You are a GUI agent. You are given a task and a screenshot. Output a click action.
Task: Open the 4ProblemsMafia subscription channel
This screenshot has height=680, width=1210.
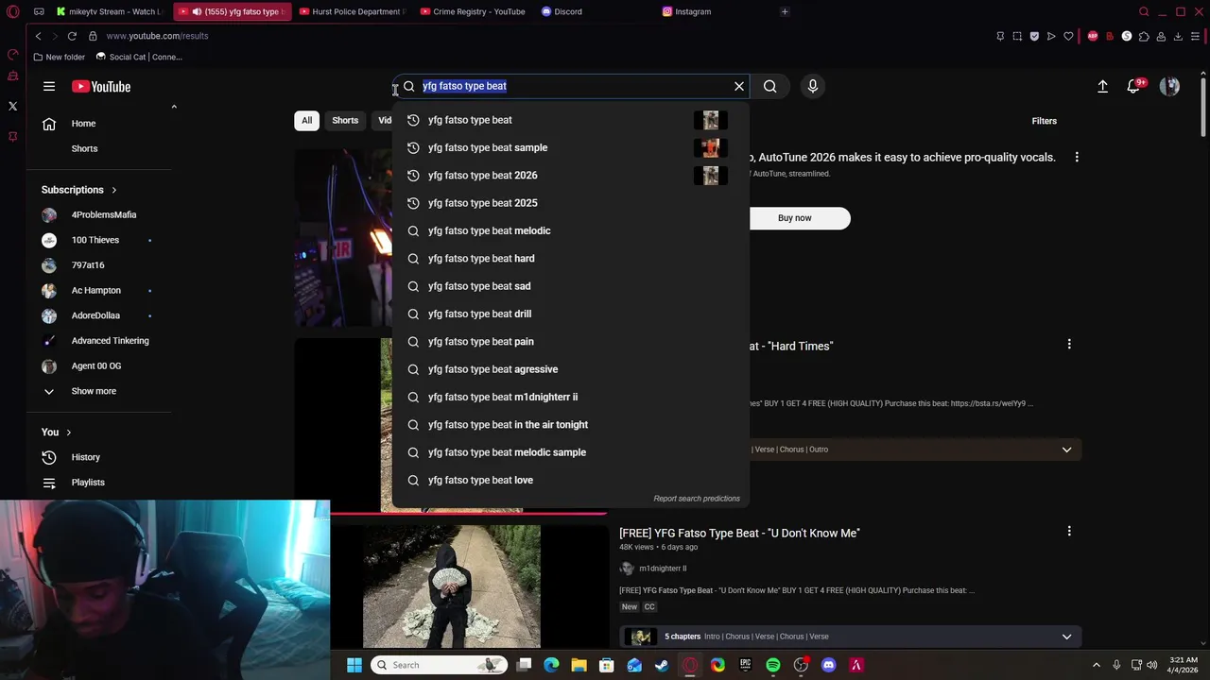(99, 215)
